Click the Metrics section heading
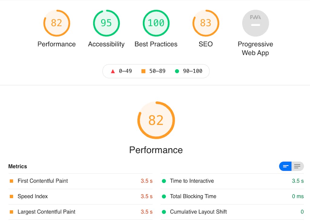Screen dimensions: 310x222 point(18,166)
